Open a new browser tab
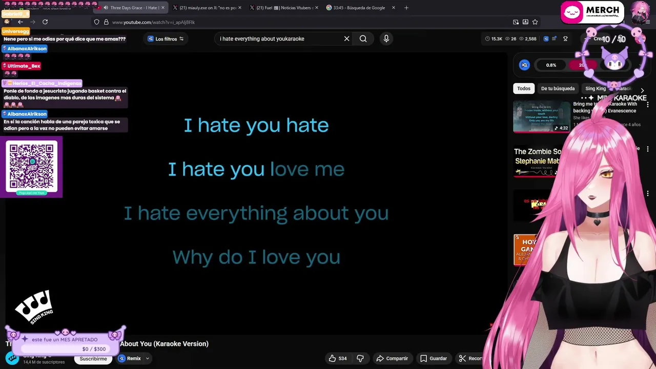The height and width of the screenshot is (369, 656). point(406,8)
